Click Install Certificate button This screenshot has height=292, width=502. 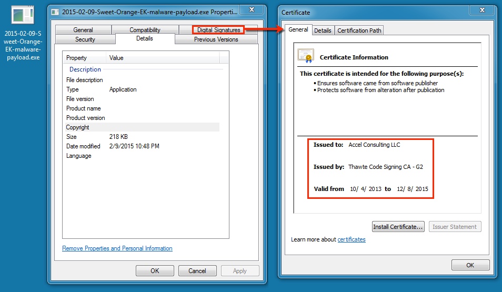tap(398, 227)
